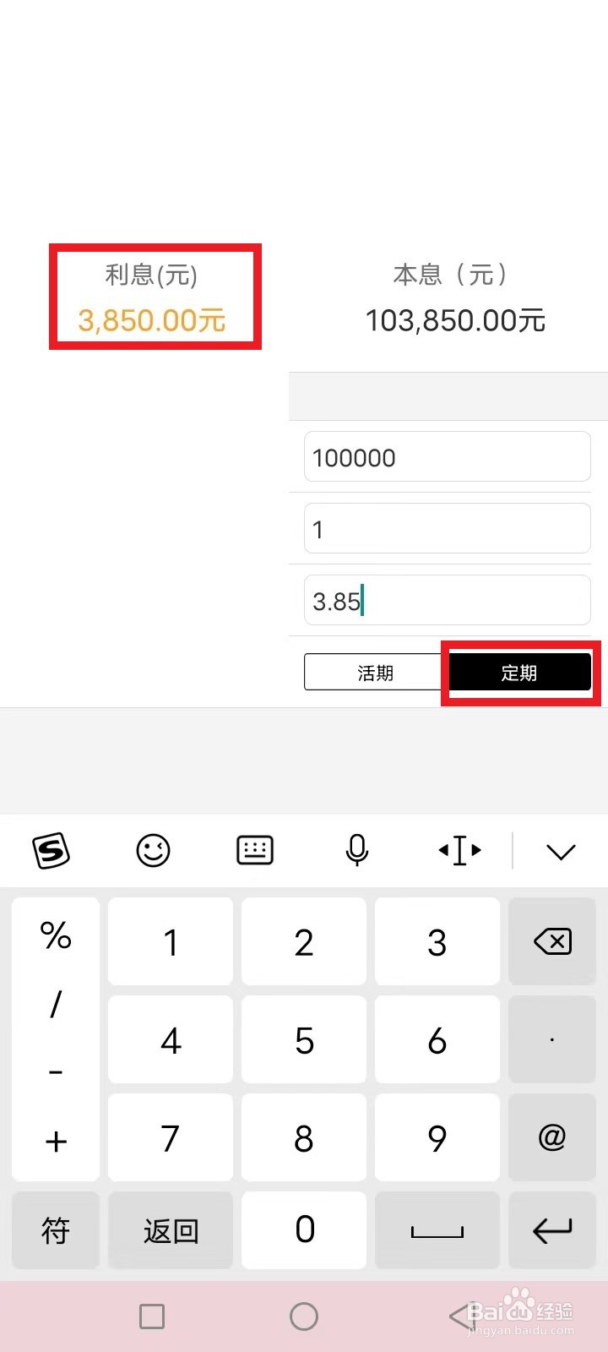Open the Sogou keyboard logo menu
The height and width of the screenshot is (1352, 608).
point(52,850)
